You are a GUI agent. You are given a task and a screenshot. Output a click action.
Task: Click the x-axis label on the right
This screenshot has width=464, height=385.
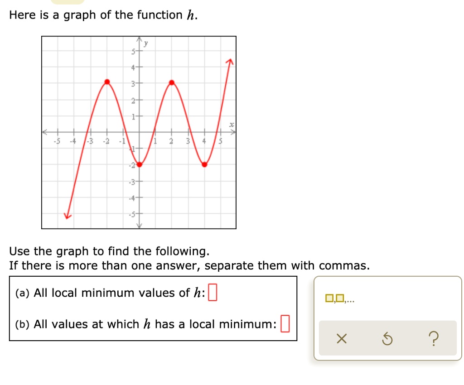click(x=232, y=125)
